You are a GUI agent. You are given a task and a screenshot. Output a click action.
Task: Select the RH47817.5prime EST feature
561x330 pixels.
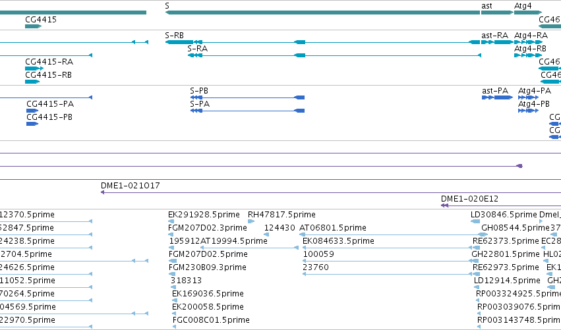[251, 221]
